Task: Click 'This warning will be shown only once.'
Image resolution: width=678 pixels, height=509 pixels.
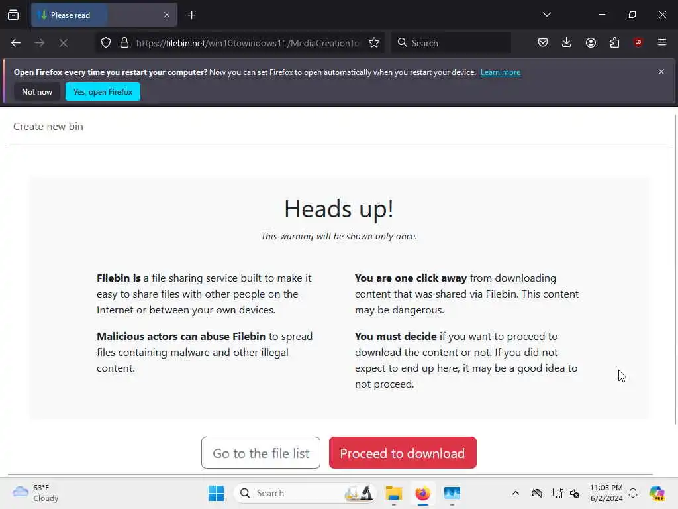Action: tap(339, 237)
